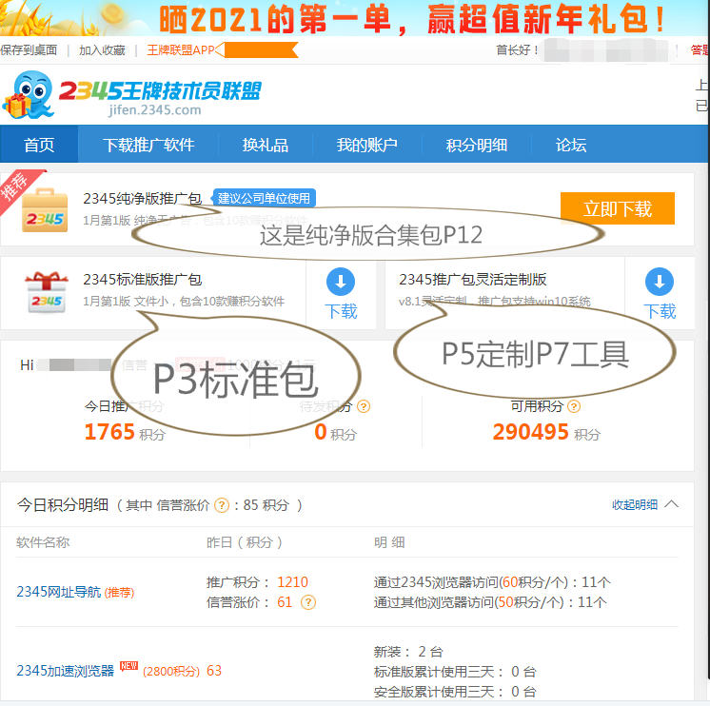Click the gift box icon of the 标准版推广包
The height and width of the screenshot is (706, 710).
47,292
